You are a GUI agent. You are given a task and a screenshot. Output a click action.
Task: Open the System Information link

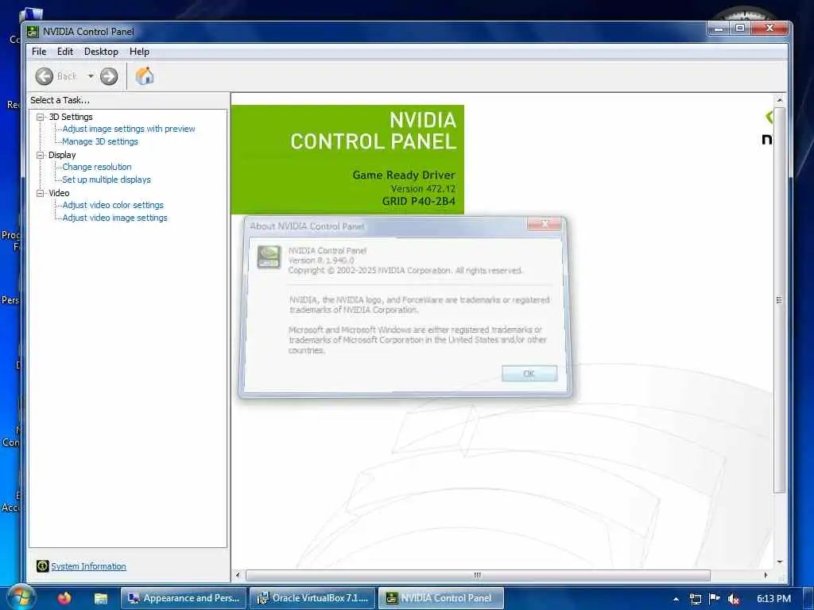[88, 566]
